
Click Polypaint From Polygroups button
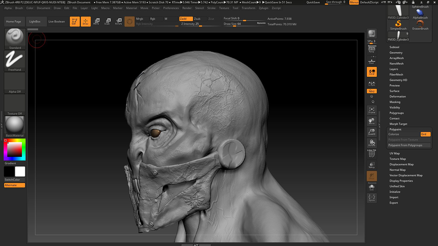405,145
